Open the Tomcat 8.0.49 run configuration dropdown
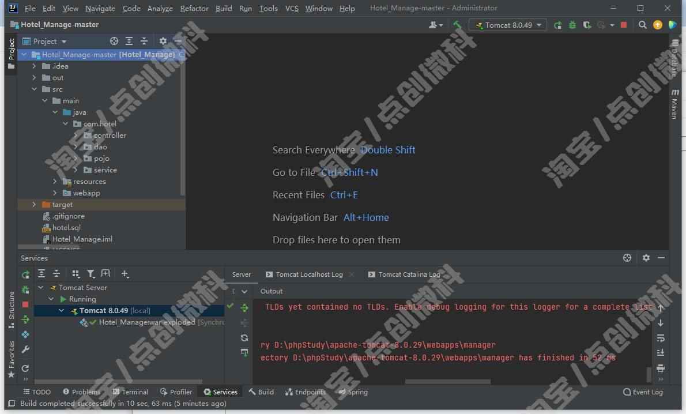 508,25
